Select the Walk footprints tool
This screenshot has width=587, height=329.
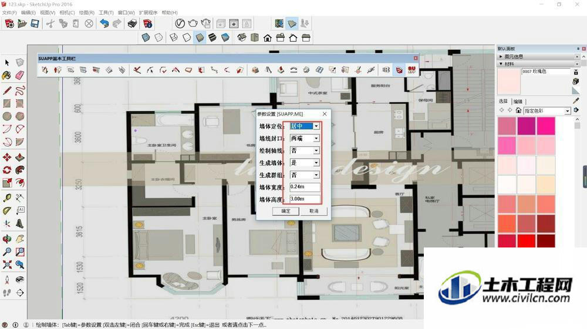[x=6, y=293]
